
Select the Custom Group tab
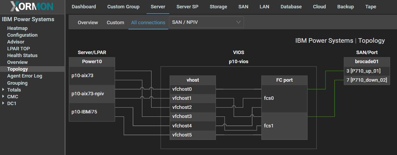pyautogui.click(x=123, y=6)
